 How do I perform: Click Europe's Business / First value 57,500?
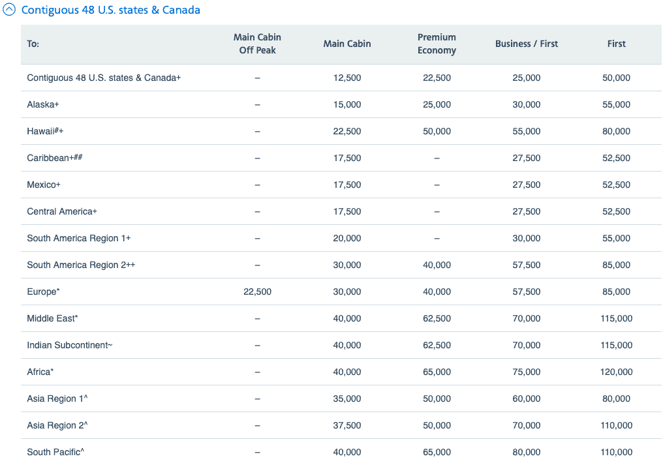[x=527, y=292]
